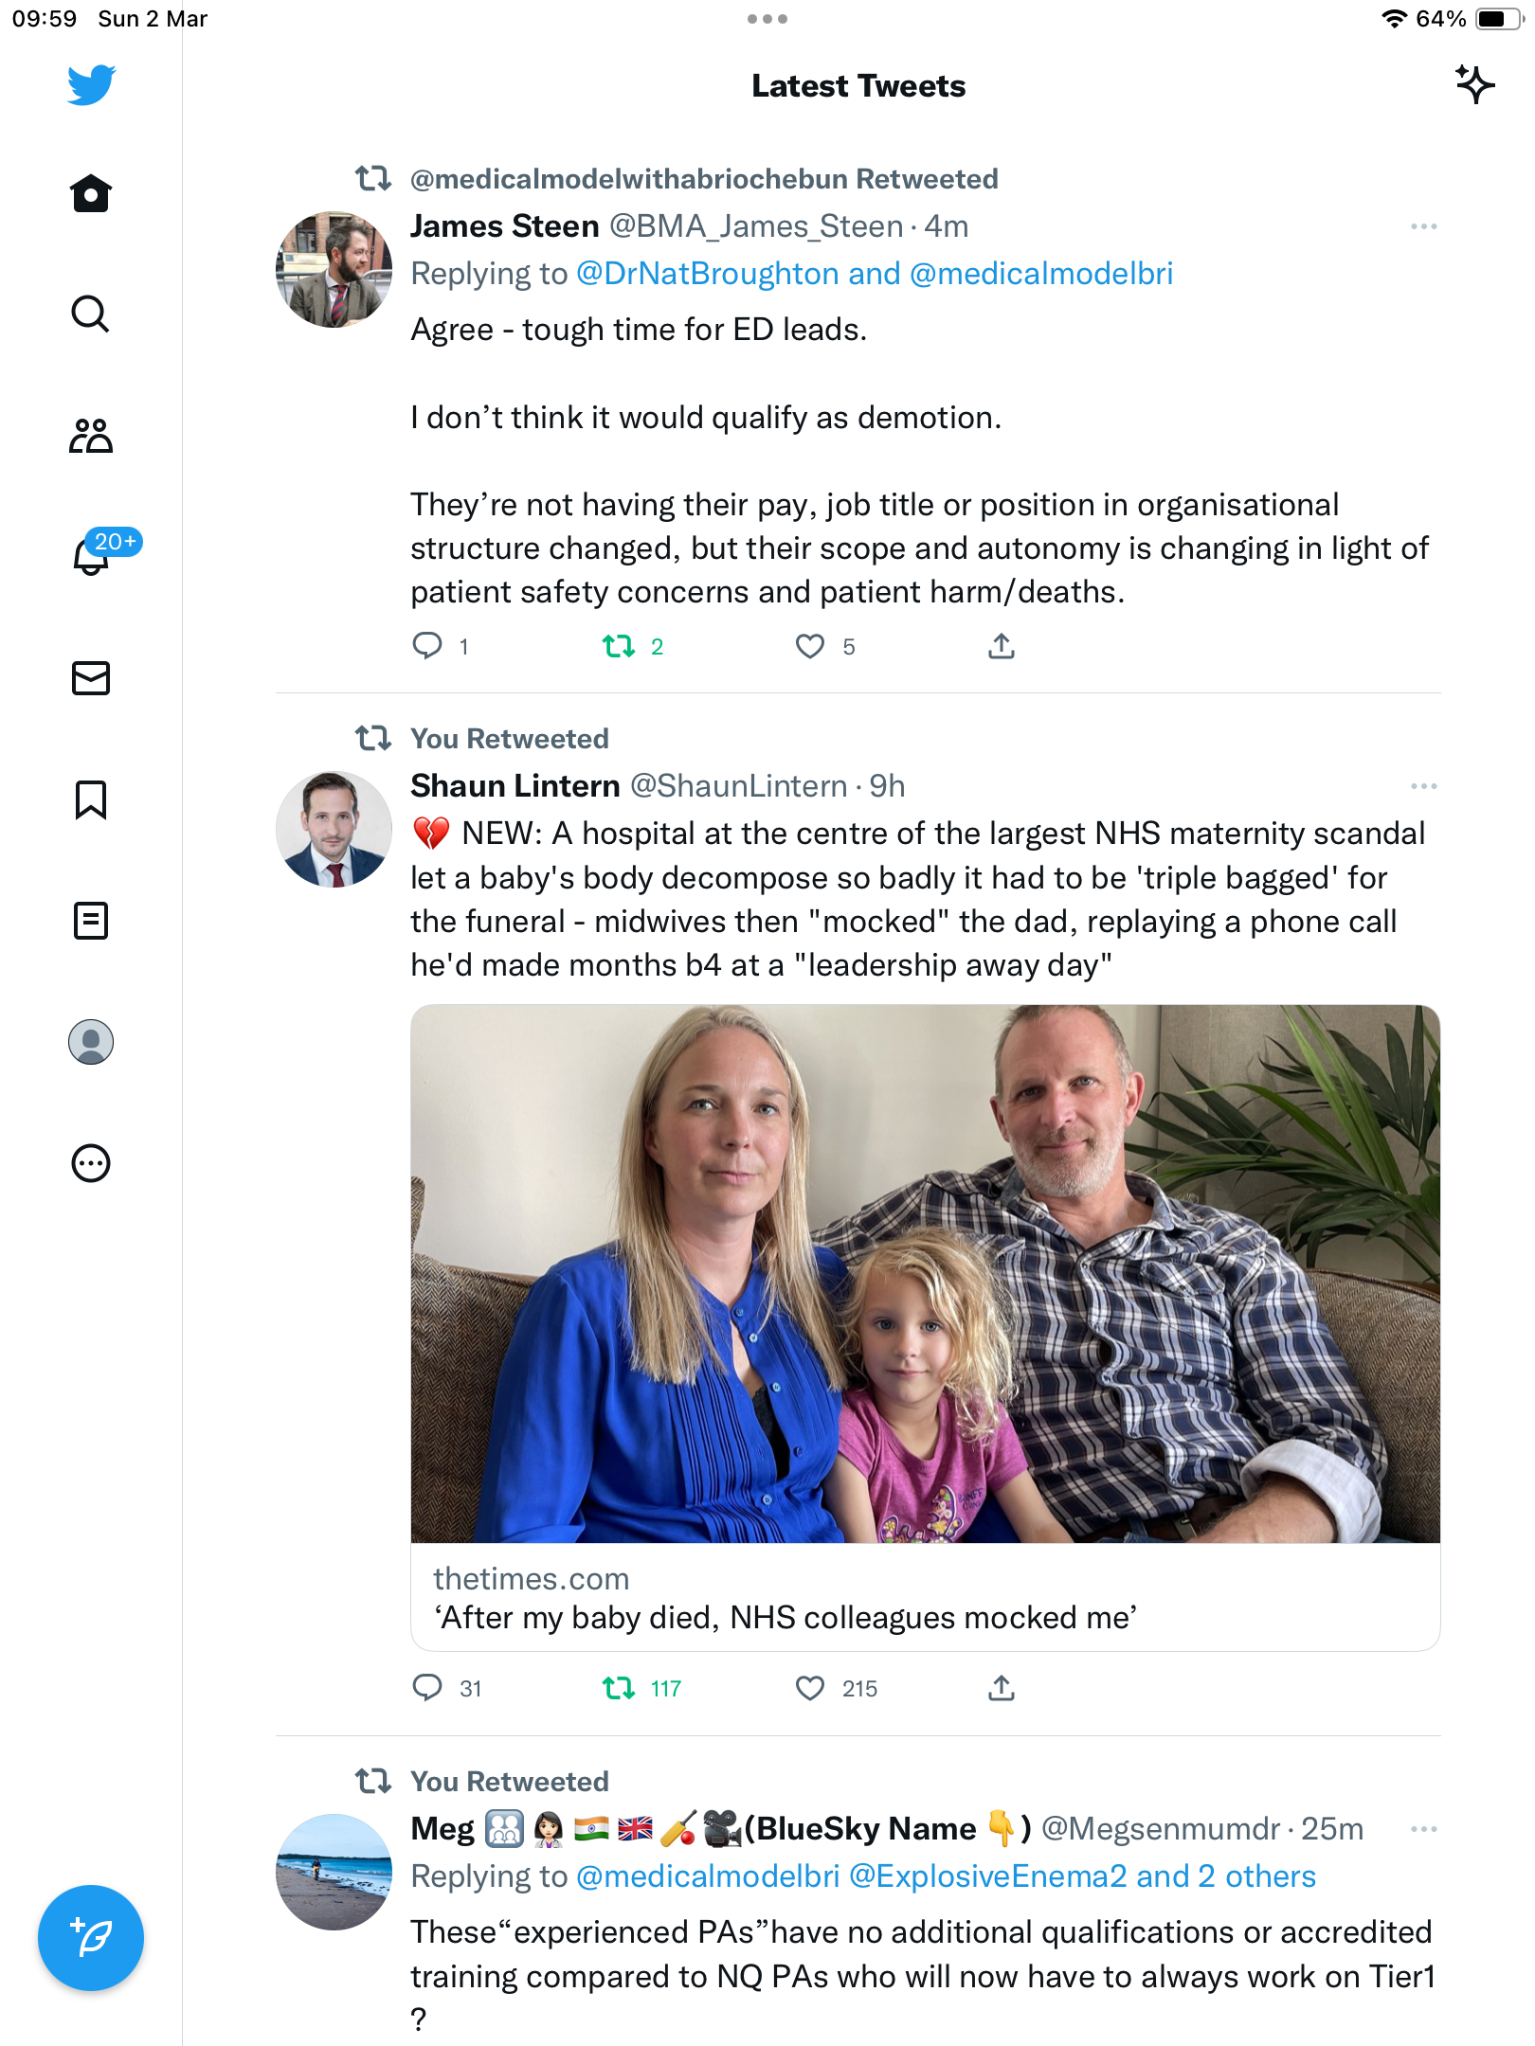Open more options on Shaun Lintern's tweet
Screen dimensions: 1535x2046
1423,786
